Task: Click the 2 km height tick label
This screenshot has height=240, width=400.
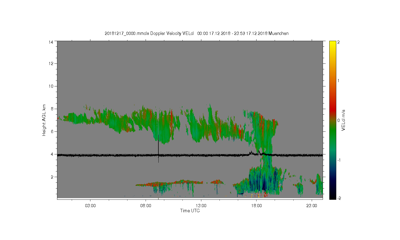Action: (x=52, y=177)
